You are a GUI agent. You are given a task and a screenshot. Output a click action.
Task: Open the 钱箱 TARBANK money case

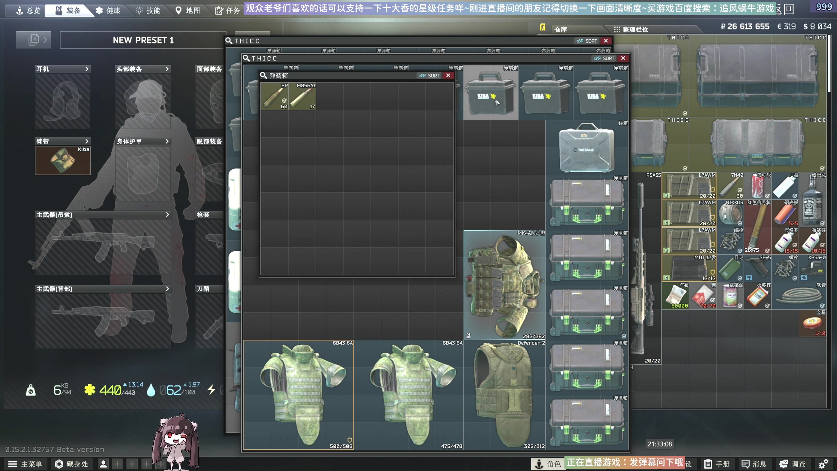[587, 148]
